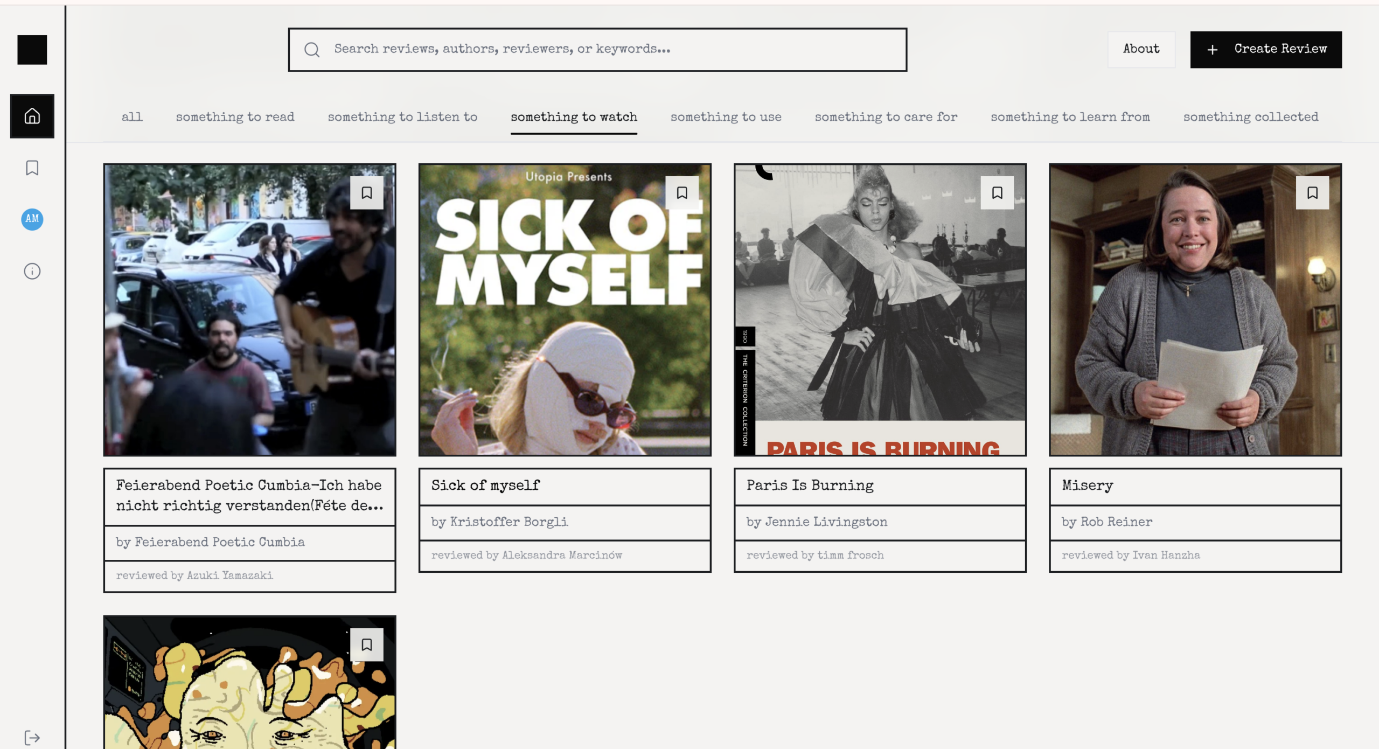
Task: Switch to 'something to use' tab
Action: (726, 117)
